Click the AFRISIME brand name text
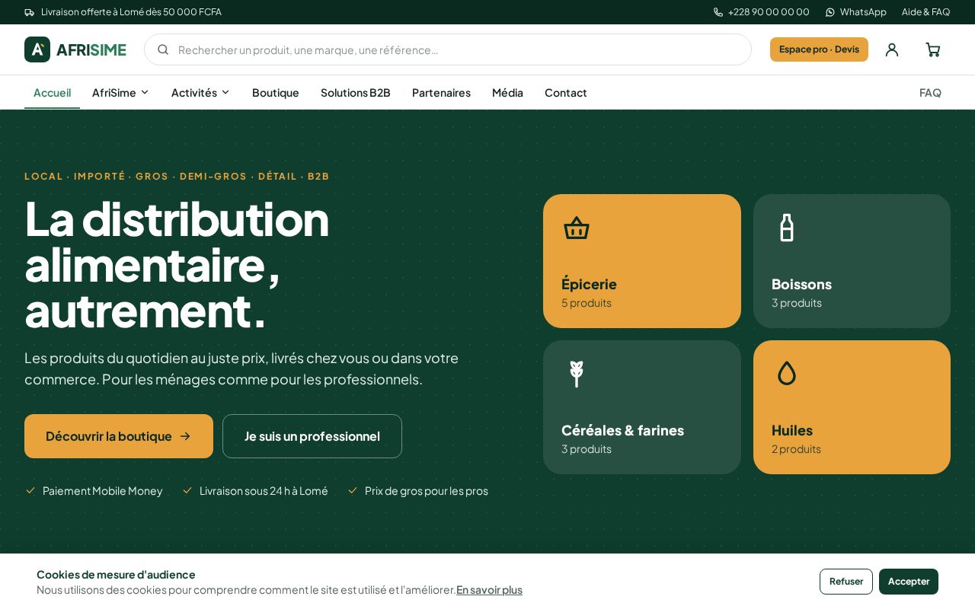 click(x=91, y=49)
